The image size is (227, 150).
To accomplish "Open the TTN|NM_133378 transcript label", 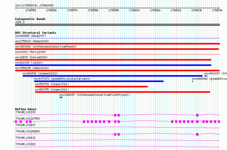I will tap(25, 112).
